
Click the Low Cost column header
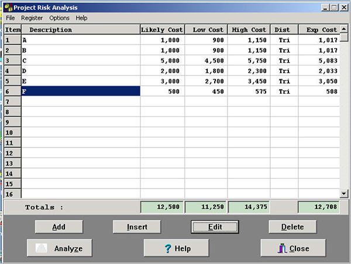(x=206, y=29)
